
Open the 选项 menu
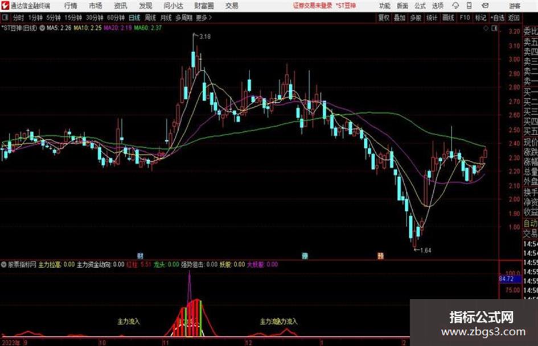438,6
